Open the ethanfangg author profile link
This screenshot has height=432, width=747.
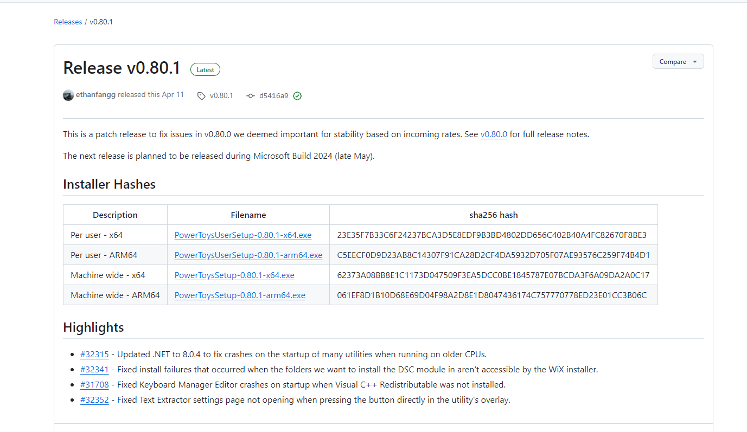pyautogui.click(x=95, y=95)
